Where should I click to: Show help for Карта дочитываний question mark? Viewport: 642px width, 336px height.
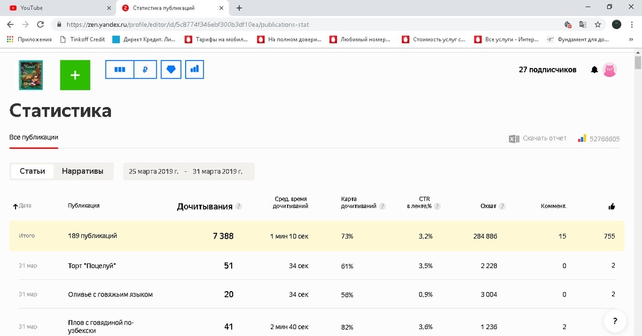click(x=383, y=206)
